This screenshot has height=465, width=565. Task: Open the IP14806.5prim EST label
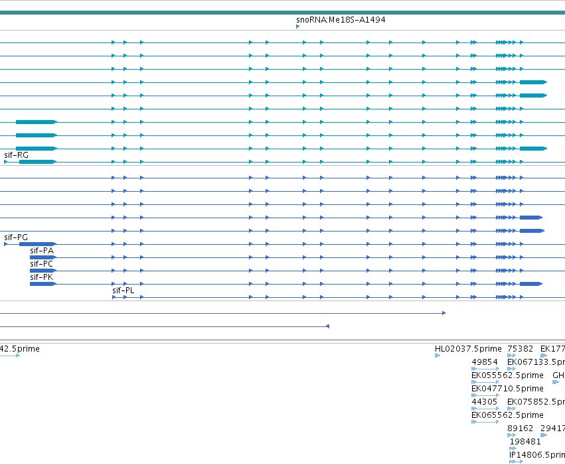(537, 456)
